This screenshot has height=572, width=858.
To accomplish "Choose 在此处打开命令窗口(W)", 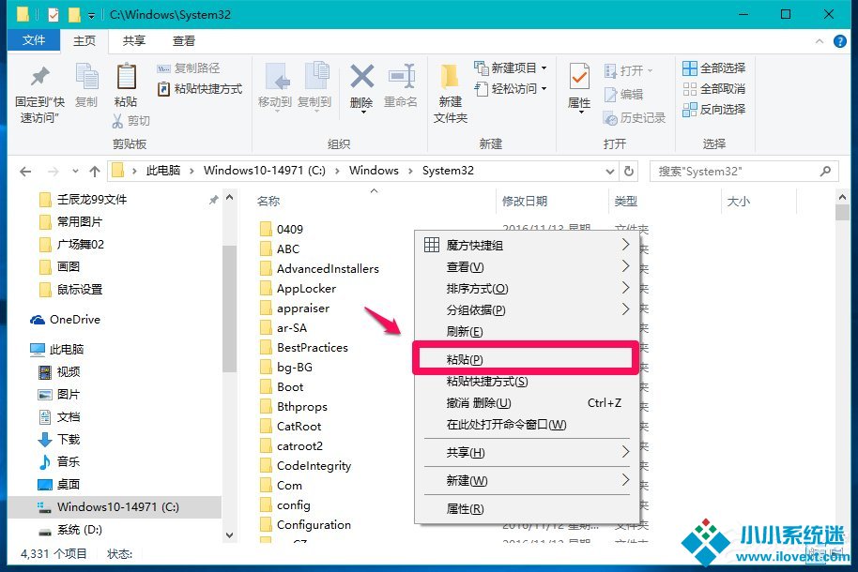I will click(527, 425).
